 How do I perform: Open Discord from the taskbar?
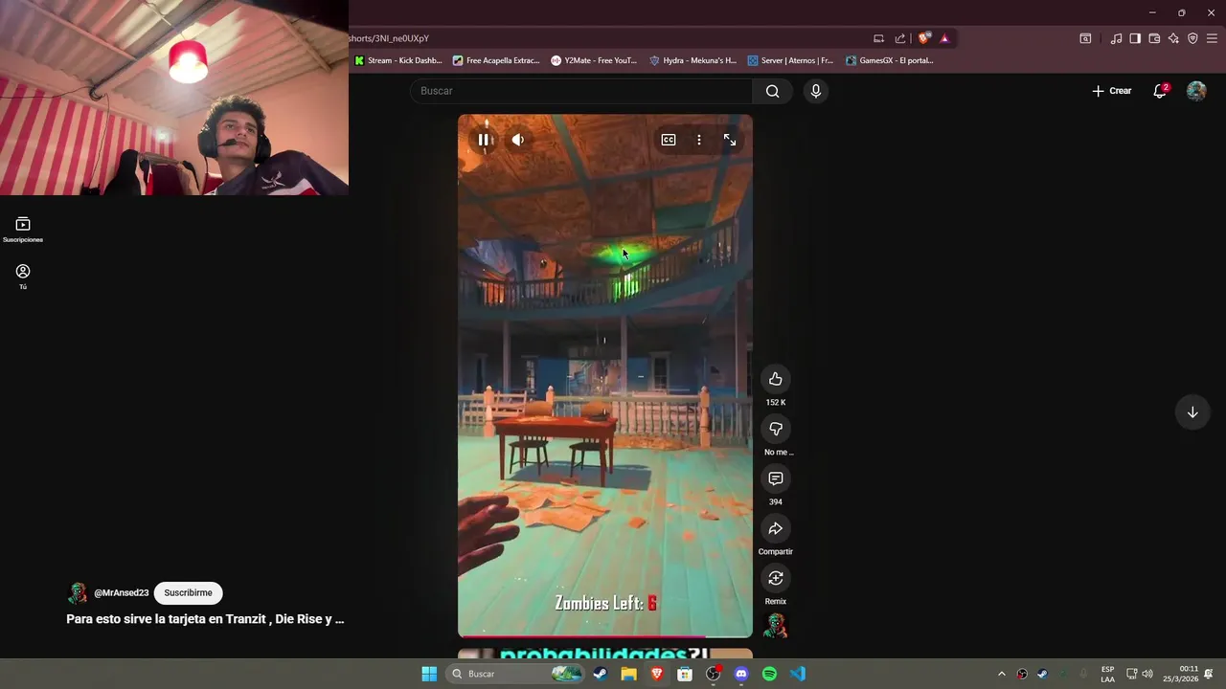point(741,674)
